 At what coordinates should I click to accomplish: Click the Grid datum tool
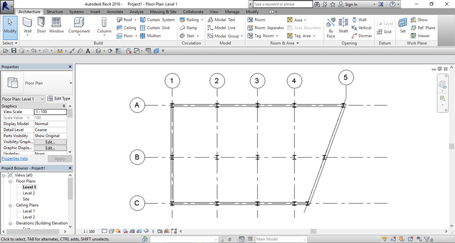(384, 32)
